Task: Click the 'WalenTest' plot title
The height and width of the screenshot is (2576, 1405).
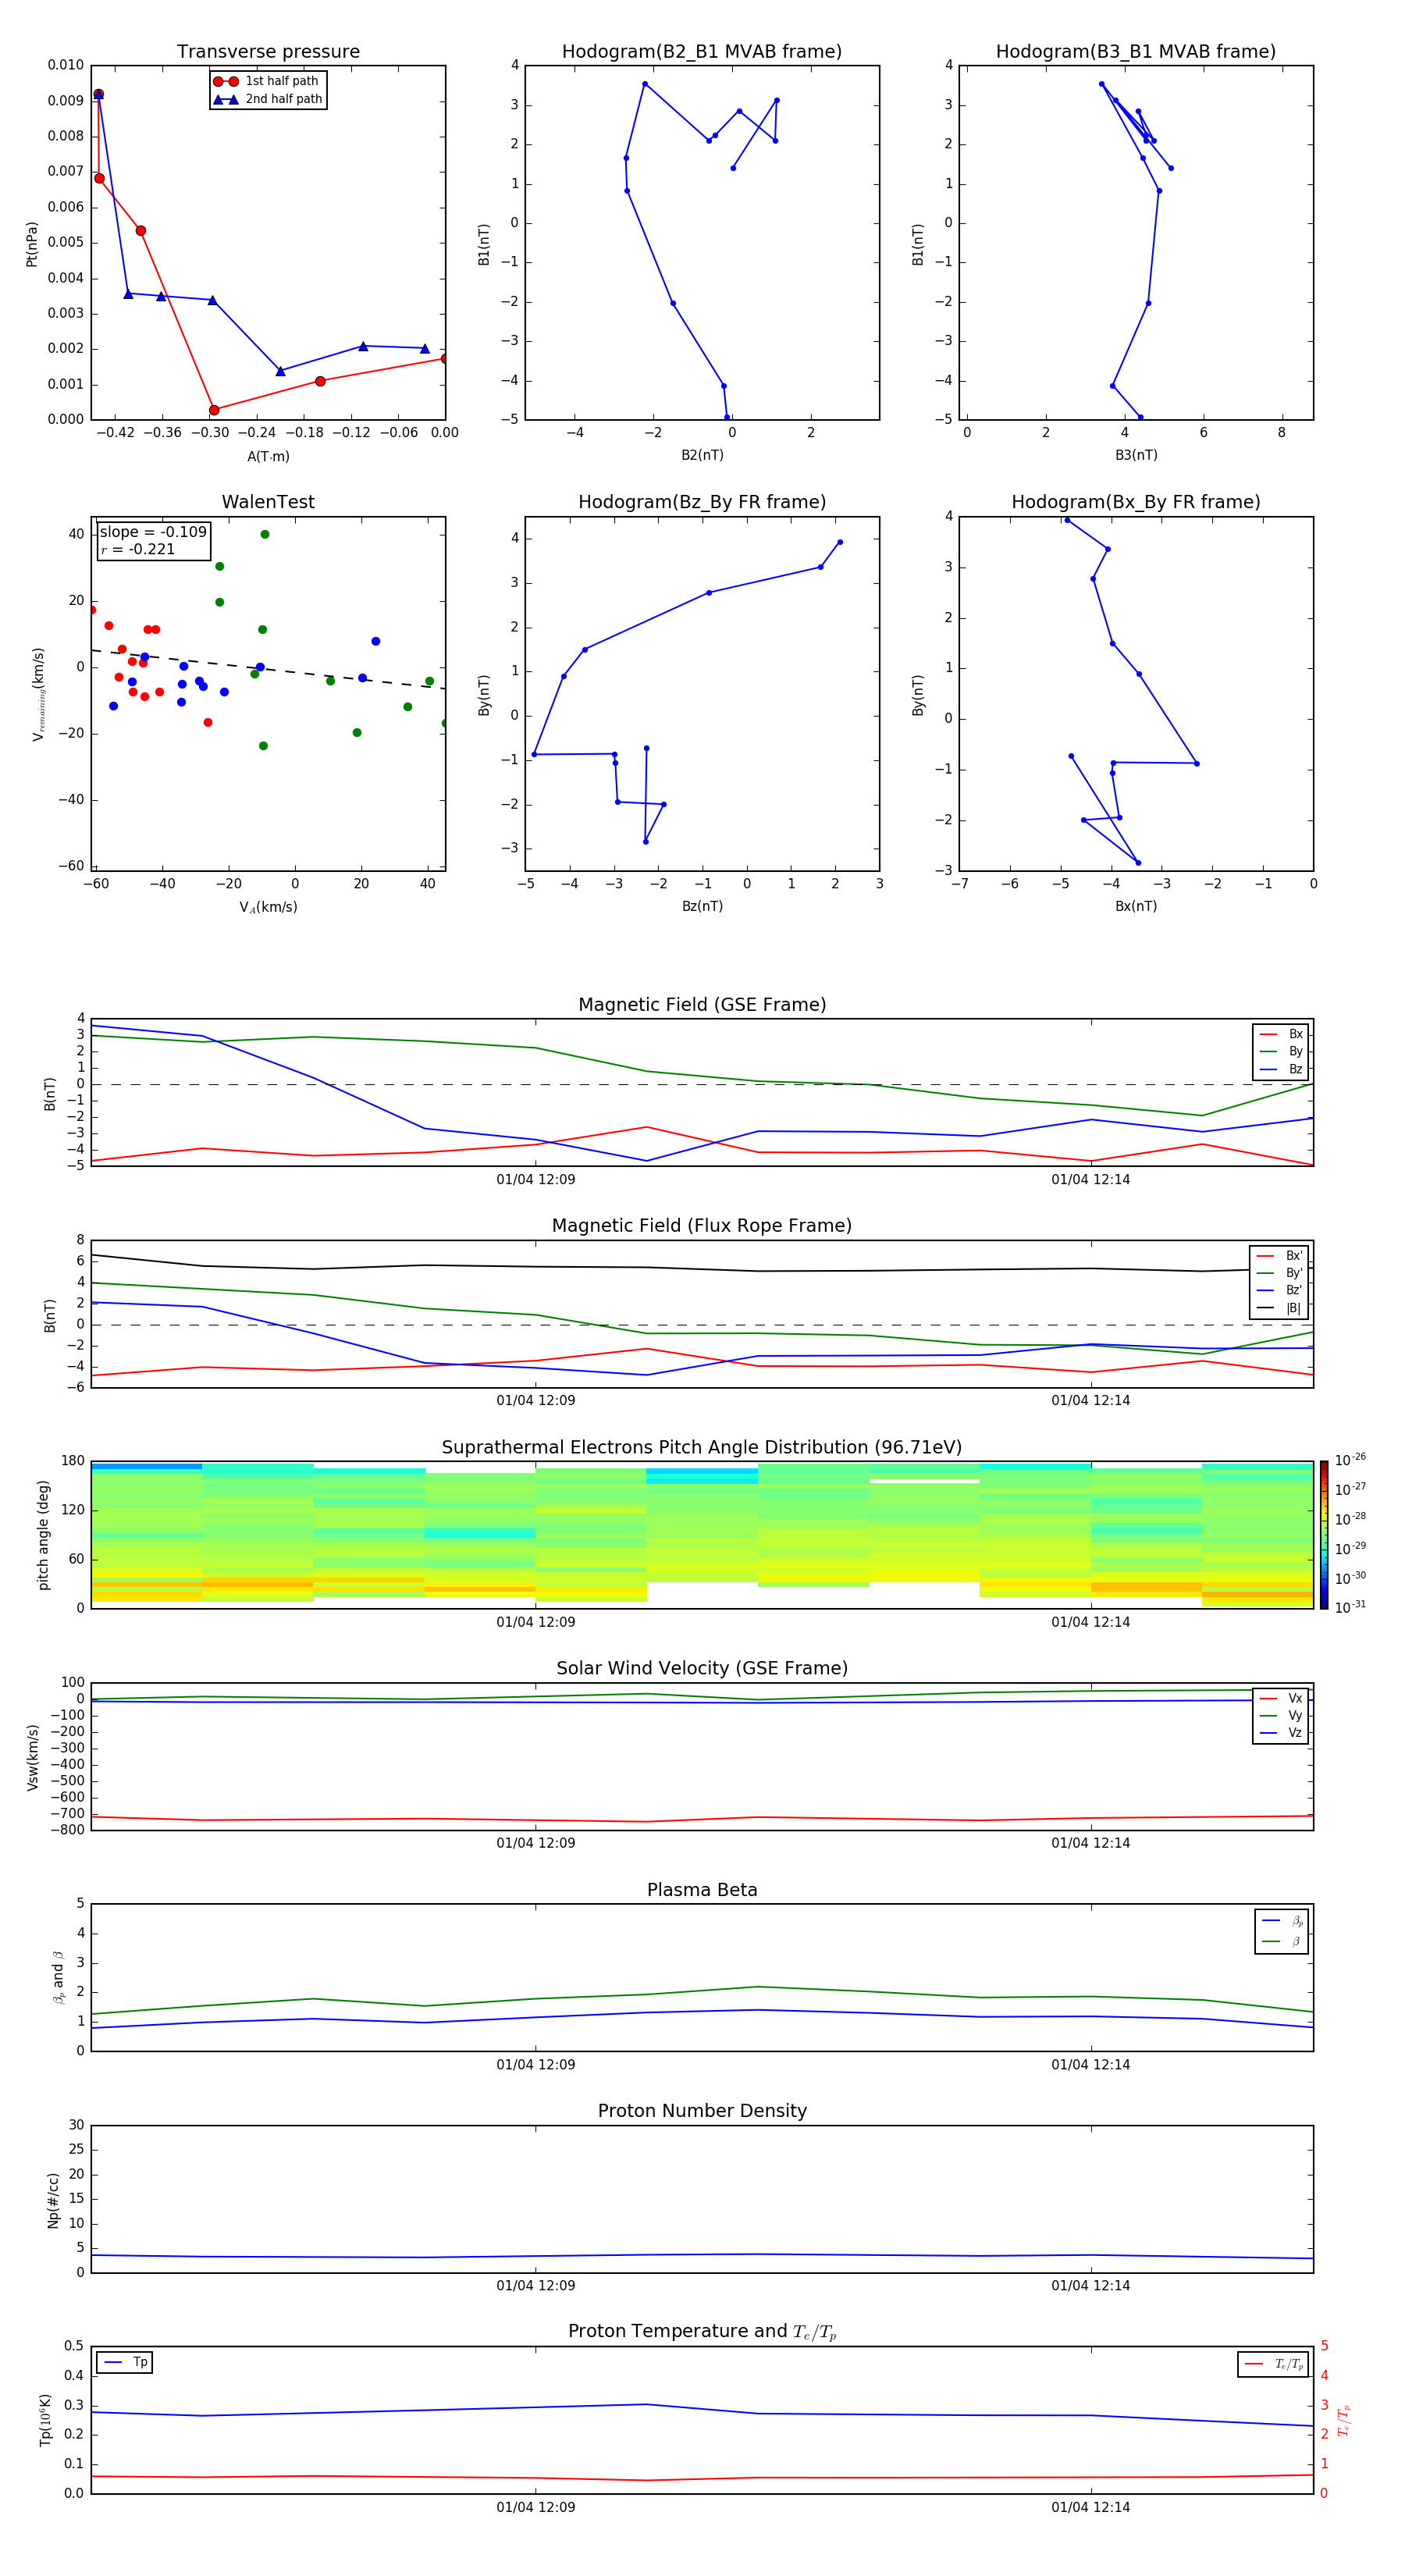Action: coord(268,502)
